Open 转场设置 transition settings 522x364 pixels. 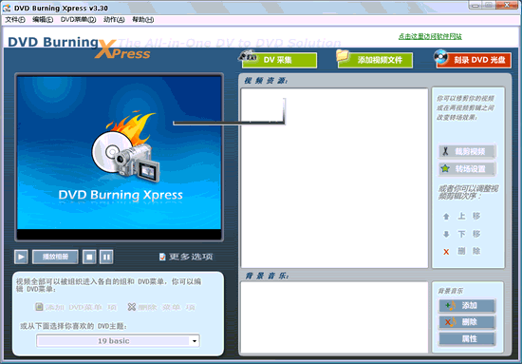(467, 168)
